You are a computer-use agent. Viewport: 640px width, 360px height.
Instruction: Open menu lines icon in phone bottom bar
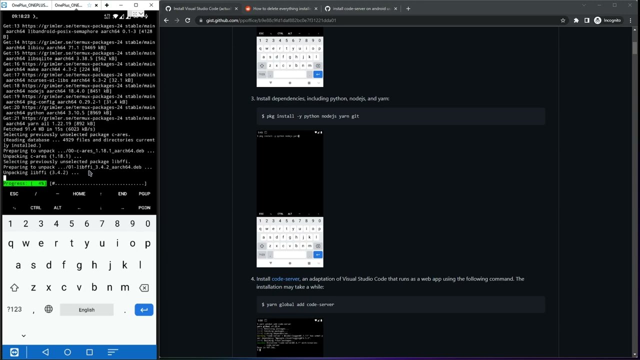113,352
